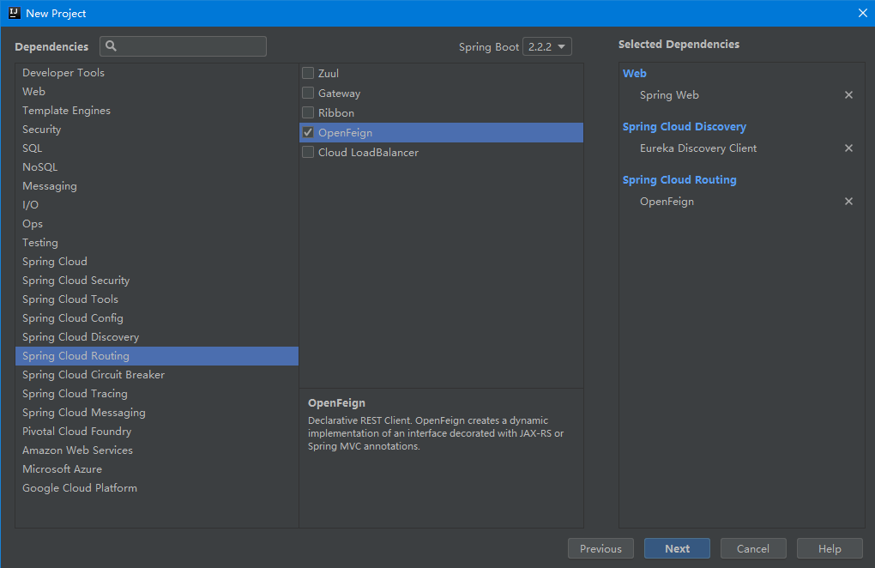Proceed with the Next button
This screenshot has width=875, height=568.
coord(677,548)
